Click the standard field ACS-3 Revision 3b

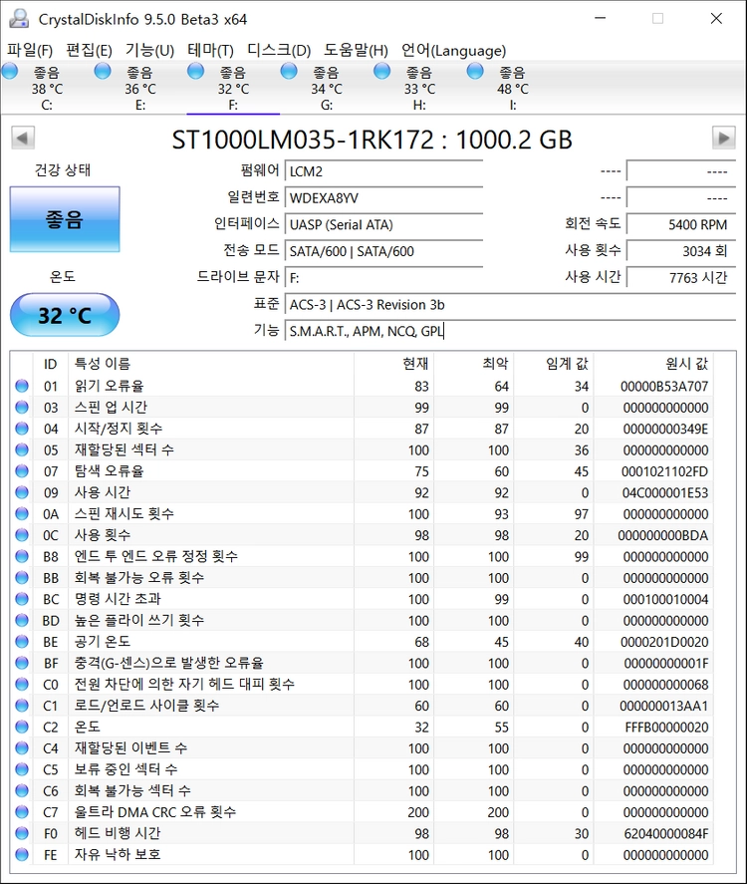click(510, 304)
